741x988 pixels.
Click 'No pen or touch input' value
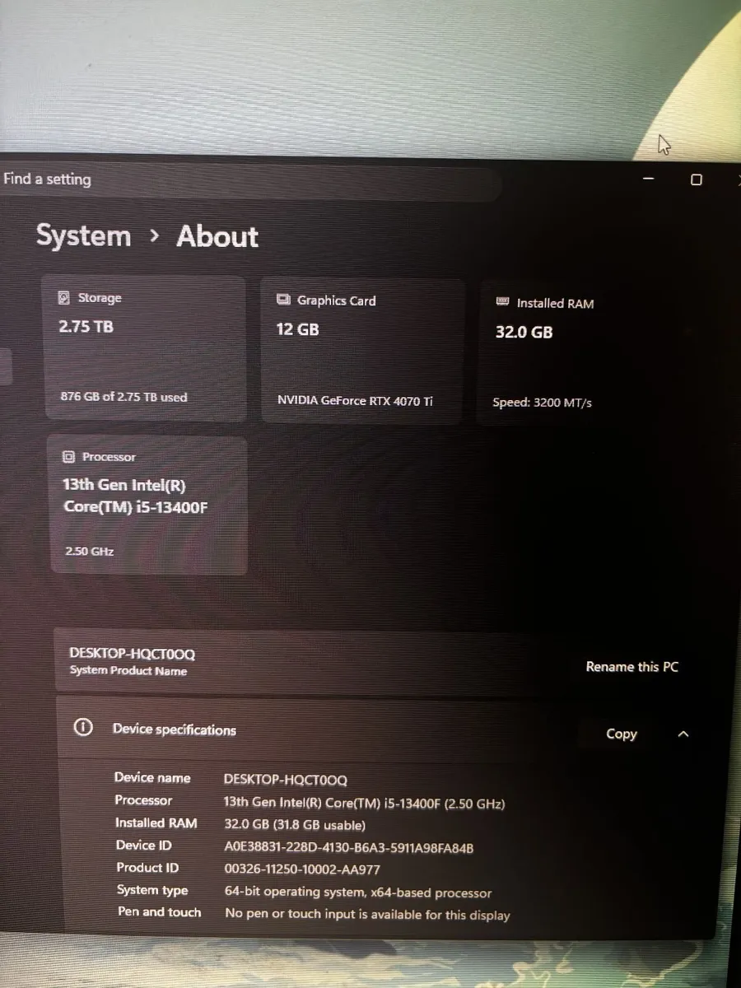click(x=367, y=915)
